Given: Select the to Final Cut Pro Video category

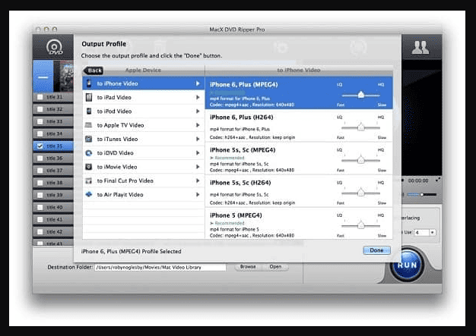Looking at the screenshot, I should pos(143,181).
